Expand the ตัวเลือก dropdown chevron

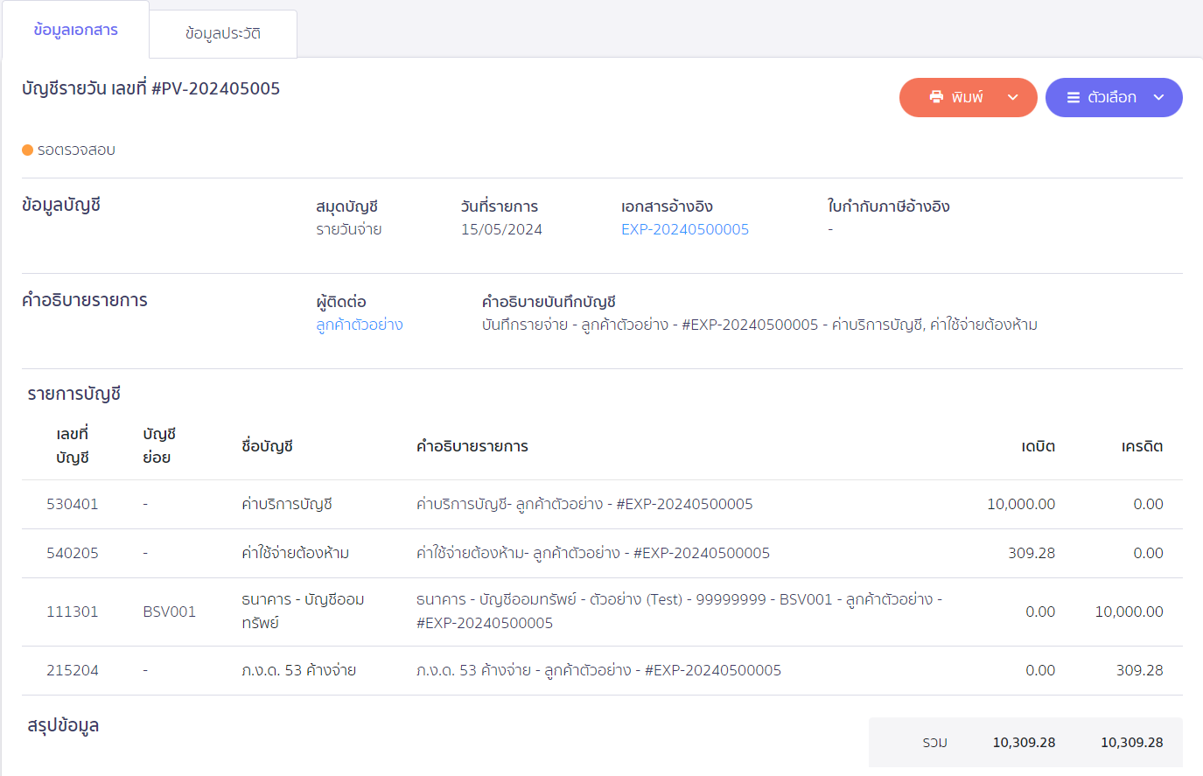[1158, 97]
